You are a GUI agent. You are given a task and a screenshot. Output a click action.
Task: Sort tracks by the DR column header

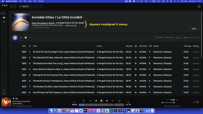coord(150,46)
